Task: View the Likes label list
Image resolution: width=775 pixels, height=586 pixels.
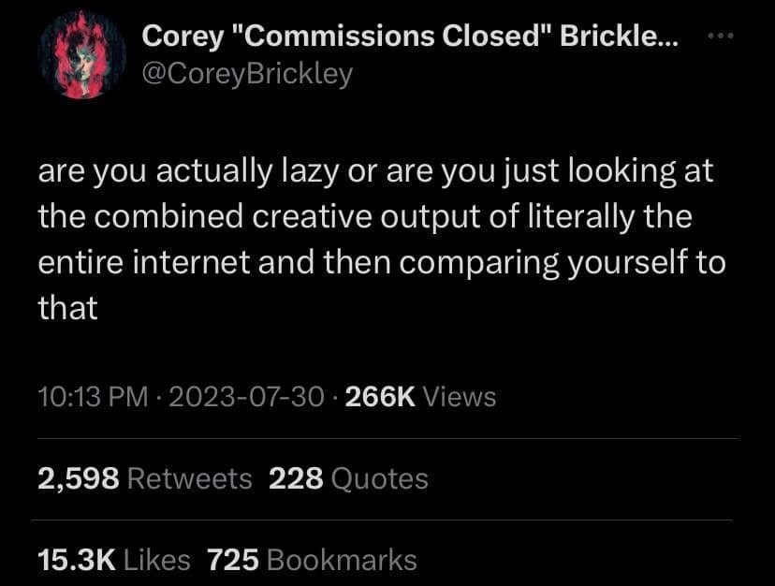Action: pos(157,560)
